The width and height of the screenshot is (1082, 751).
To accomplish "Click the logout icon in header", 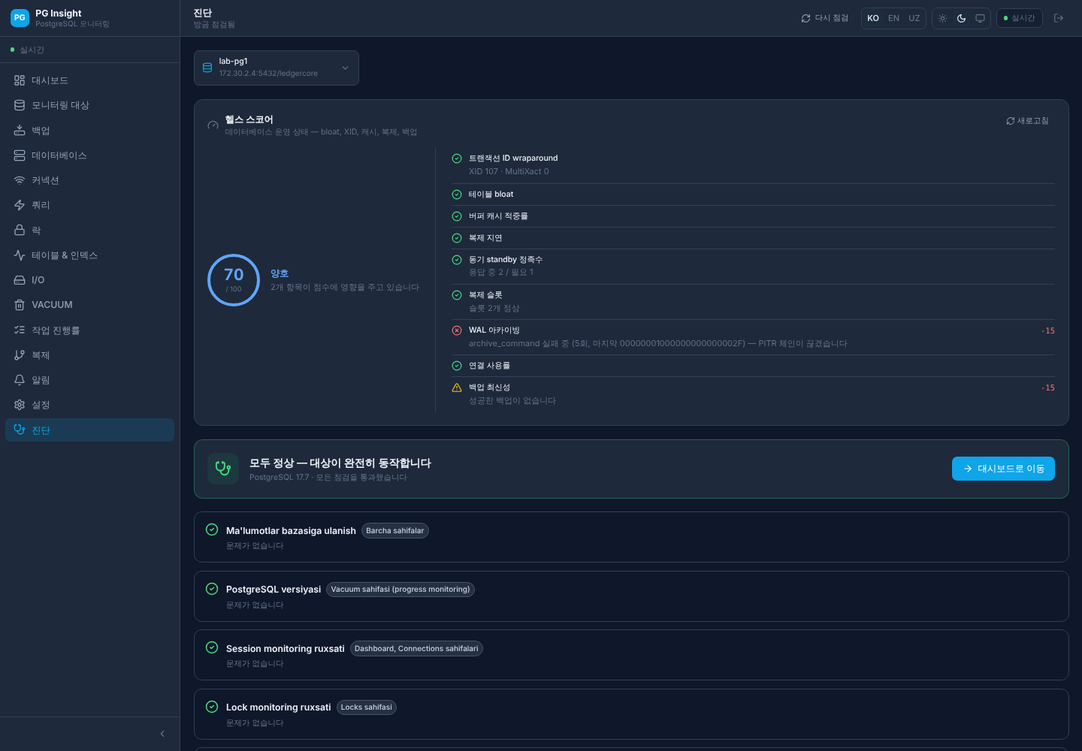I will pos(1059,18).
